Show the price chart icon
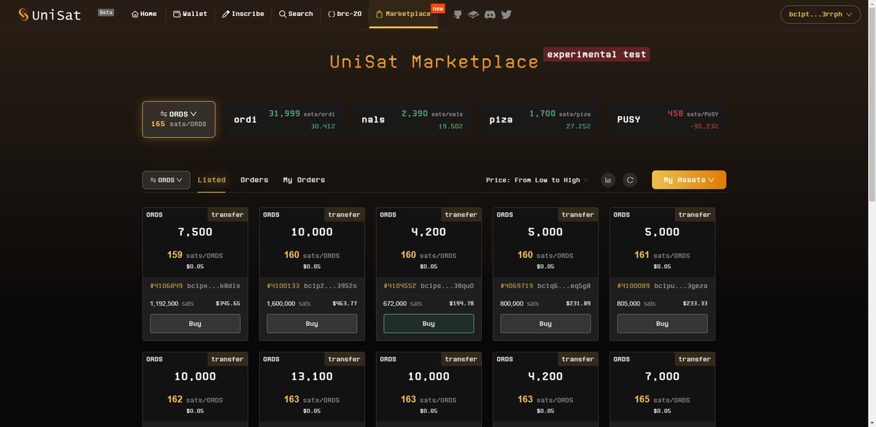This screenshot has width=876, height=427. [x=608, y=180]
